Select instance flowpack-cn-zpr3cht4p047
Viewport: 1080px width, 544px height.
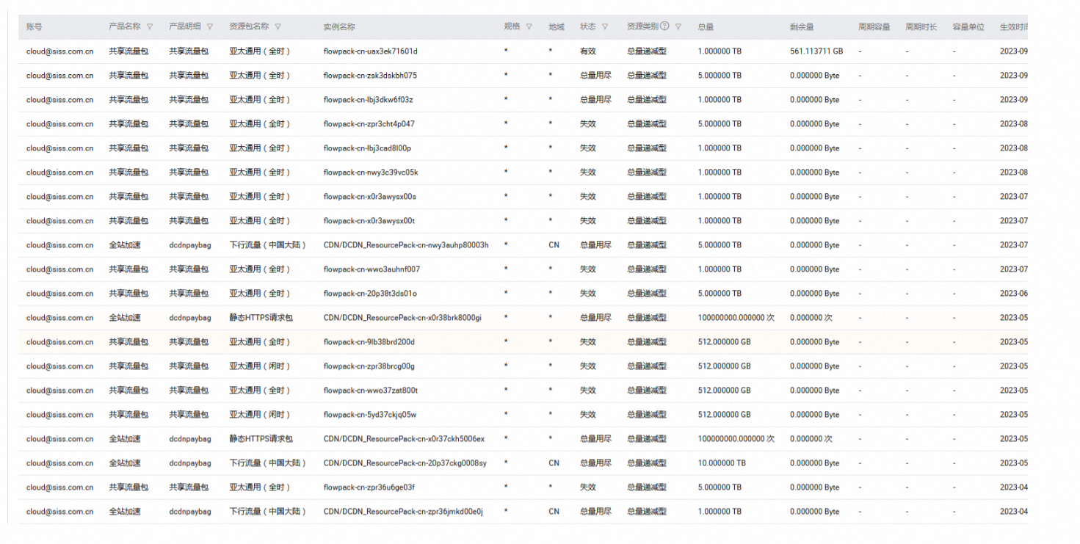369,124
